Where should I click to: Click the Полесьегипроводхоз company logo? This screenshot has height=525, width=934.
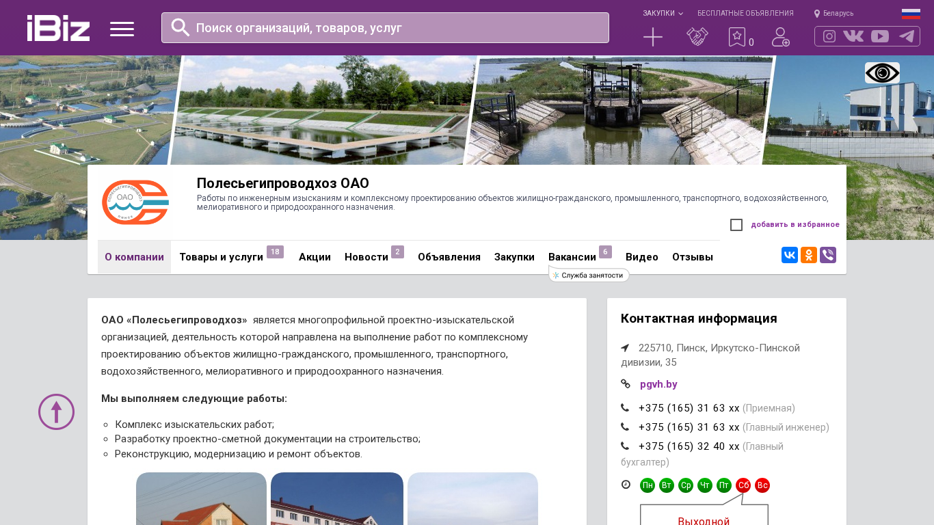click(135, 202)
